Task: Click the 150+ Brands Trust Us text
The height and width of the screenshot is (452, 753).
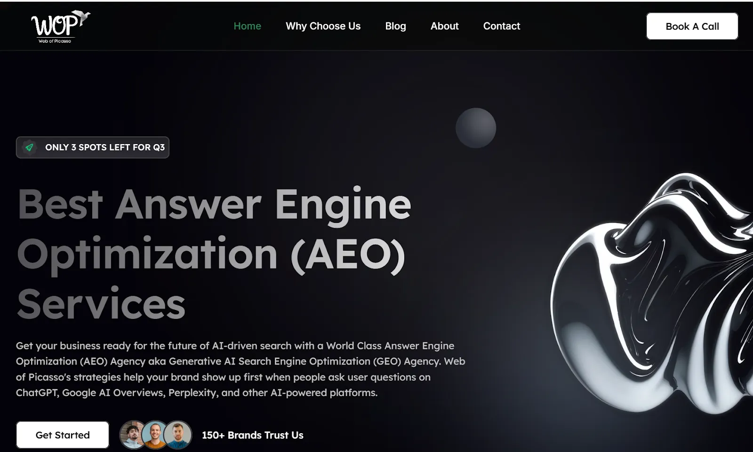Action: click(253, 435)
